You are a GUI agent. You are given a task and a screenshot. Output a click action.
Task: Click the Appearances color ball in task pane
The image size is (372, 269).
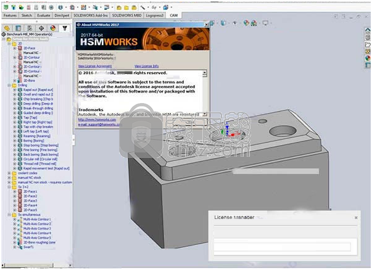pyautogui.click(x=368, y=58)
